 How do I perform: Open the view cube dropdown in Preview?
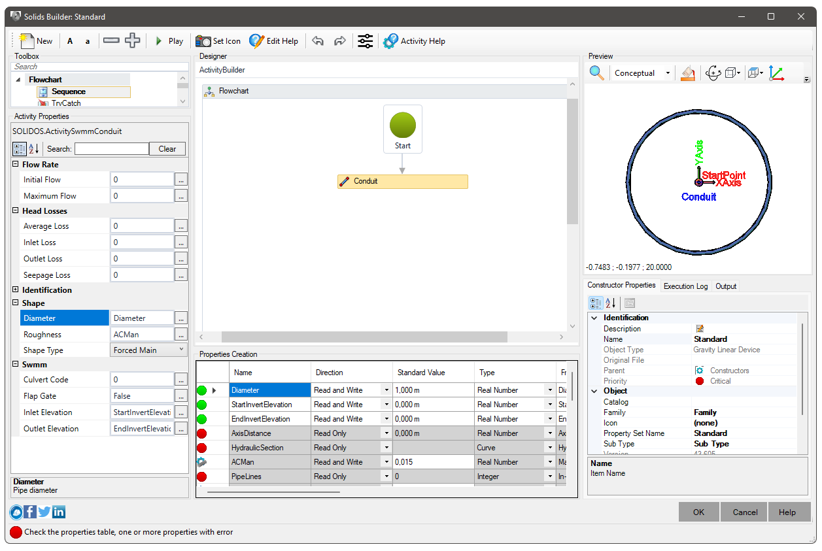click(x=733, y=73)
